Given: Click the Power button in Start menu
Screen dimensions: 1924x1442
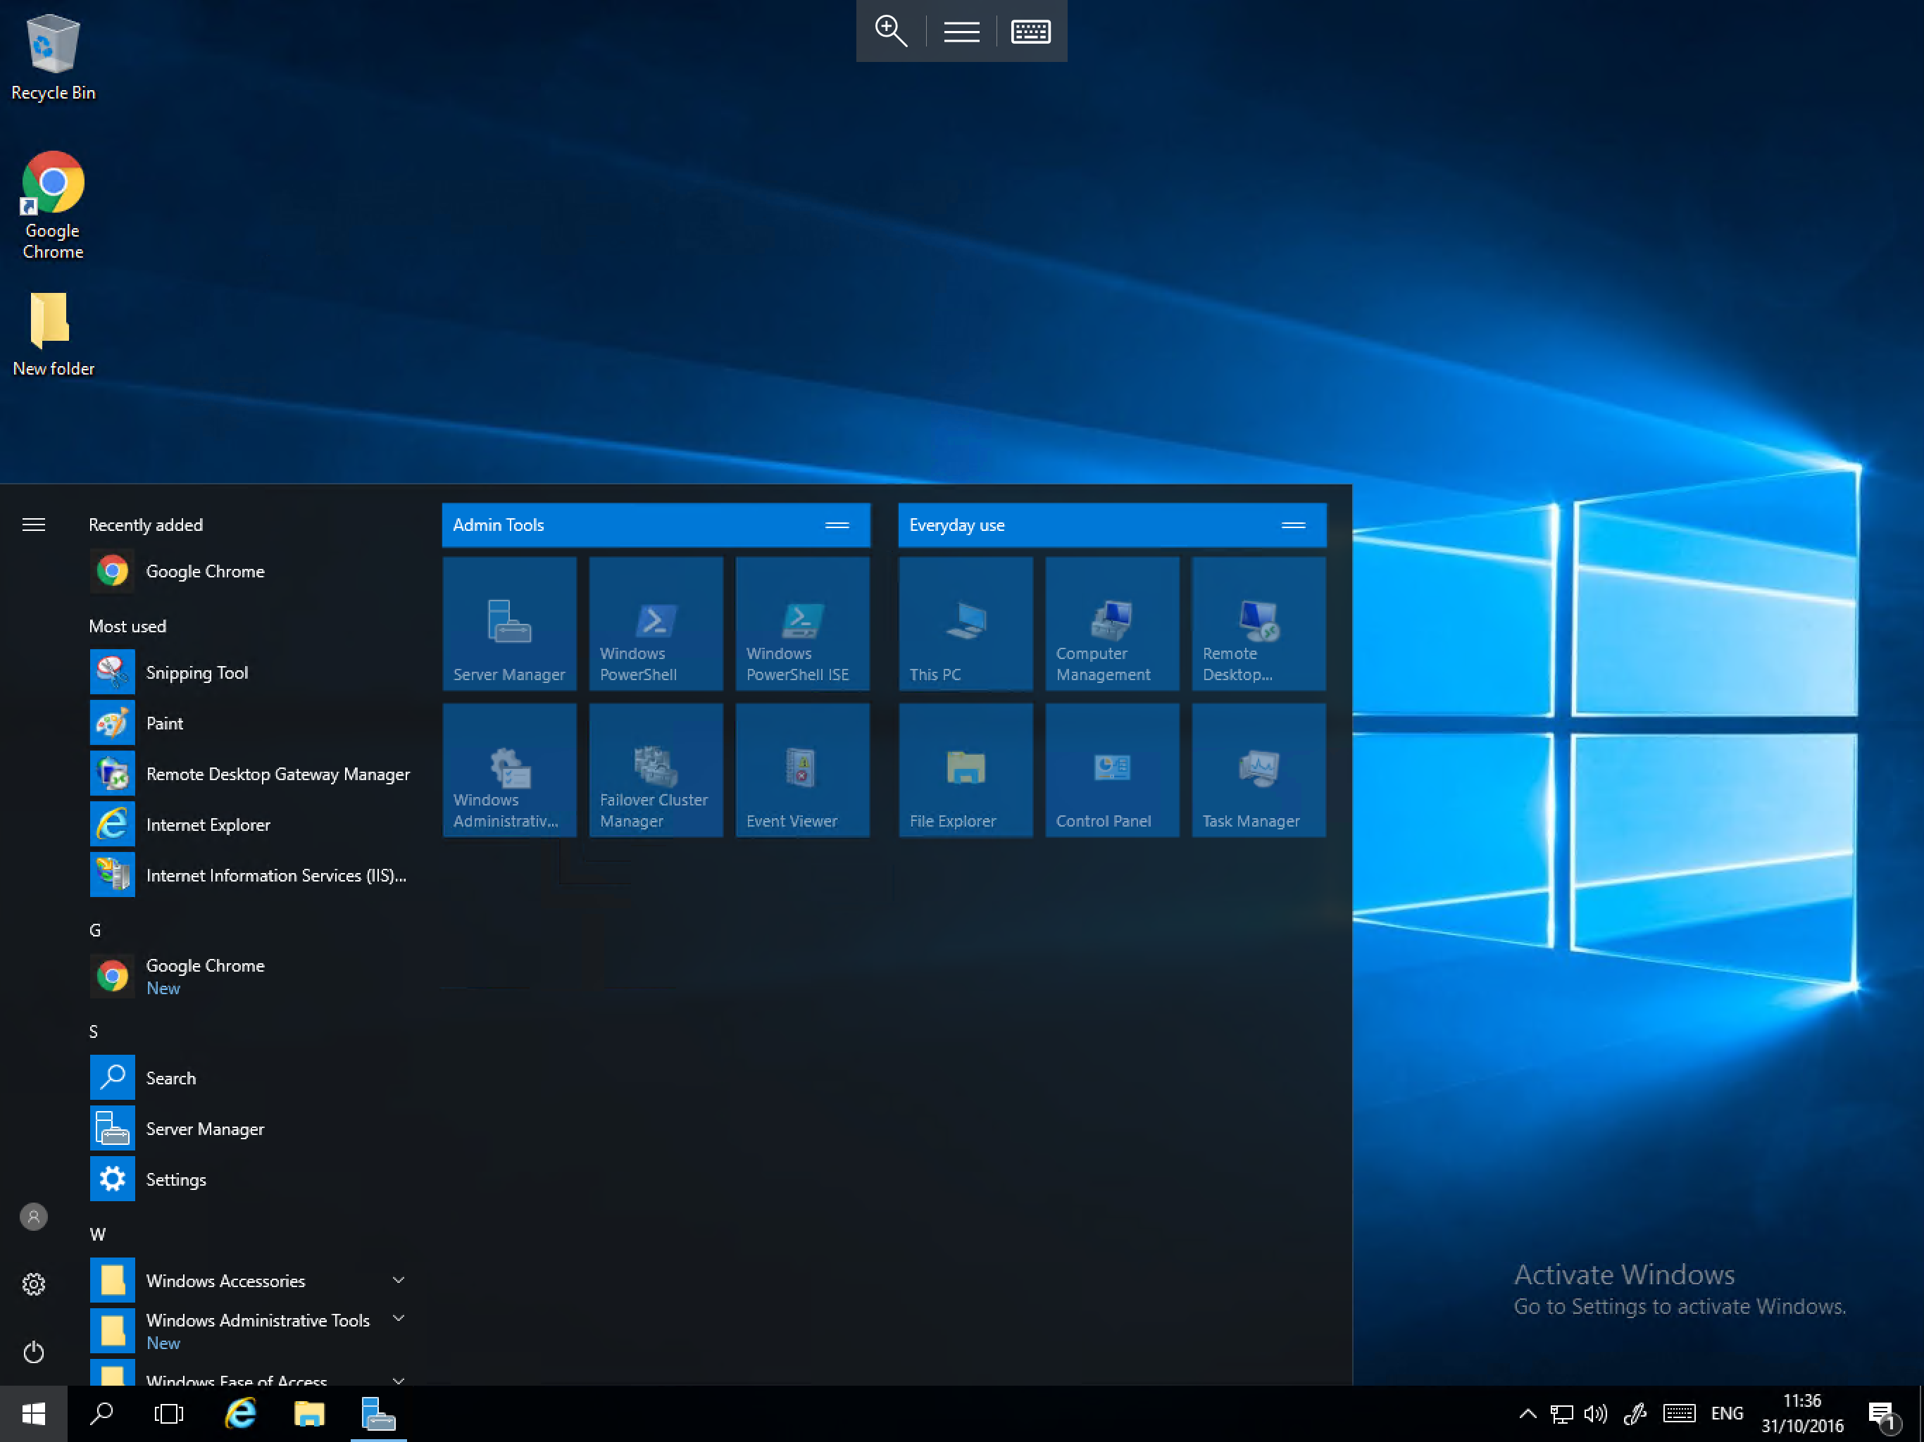Looking at the screenshot, I should pos(34,1352).
